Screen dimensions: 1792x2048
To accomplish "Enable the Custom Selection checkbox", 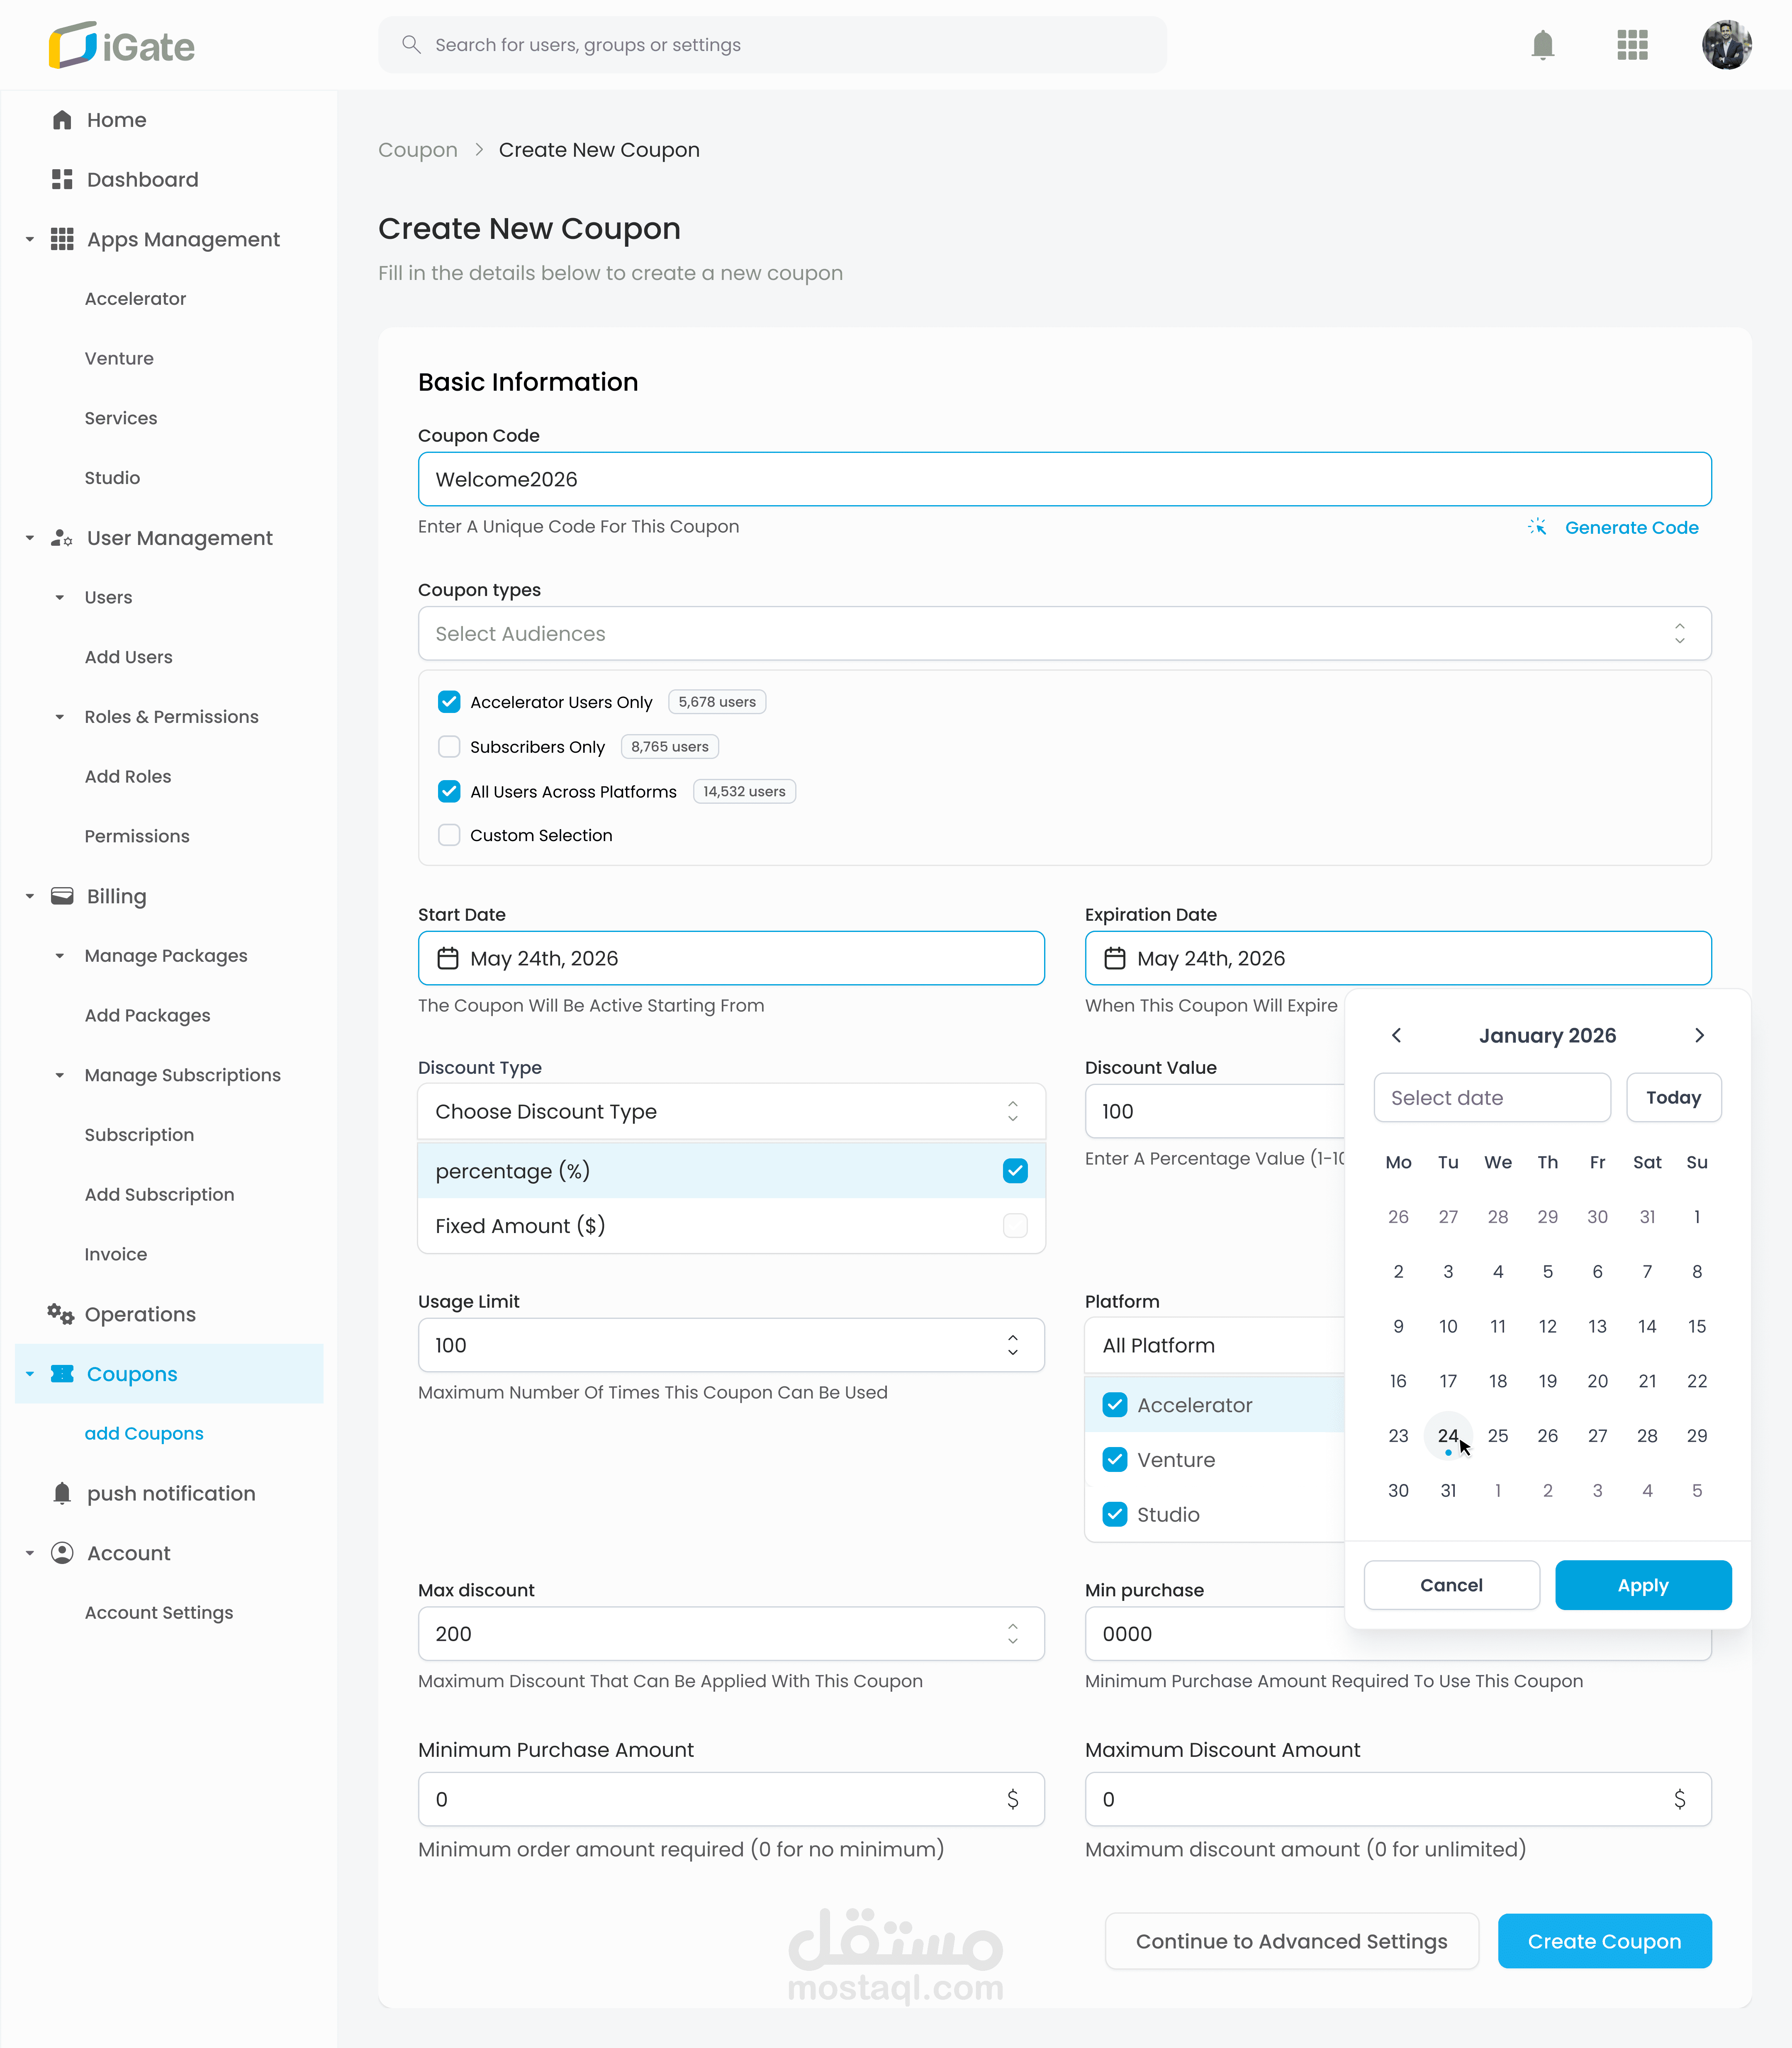I will click(x=449, y=835).
